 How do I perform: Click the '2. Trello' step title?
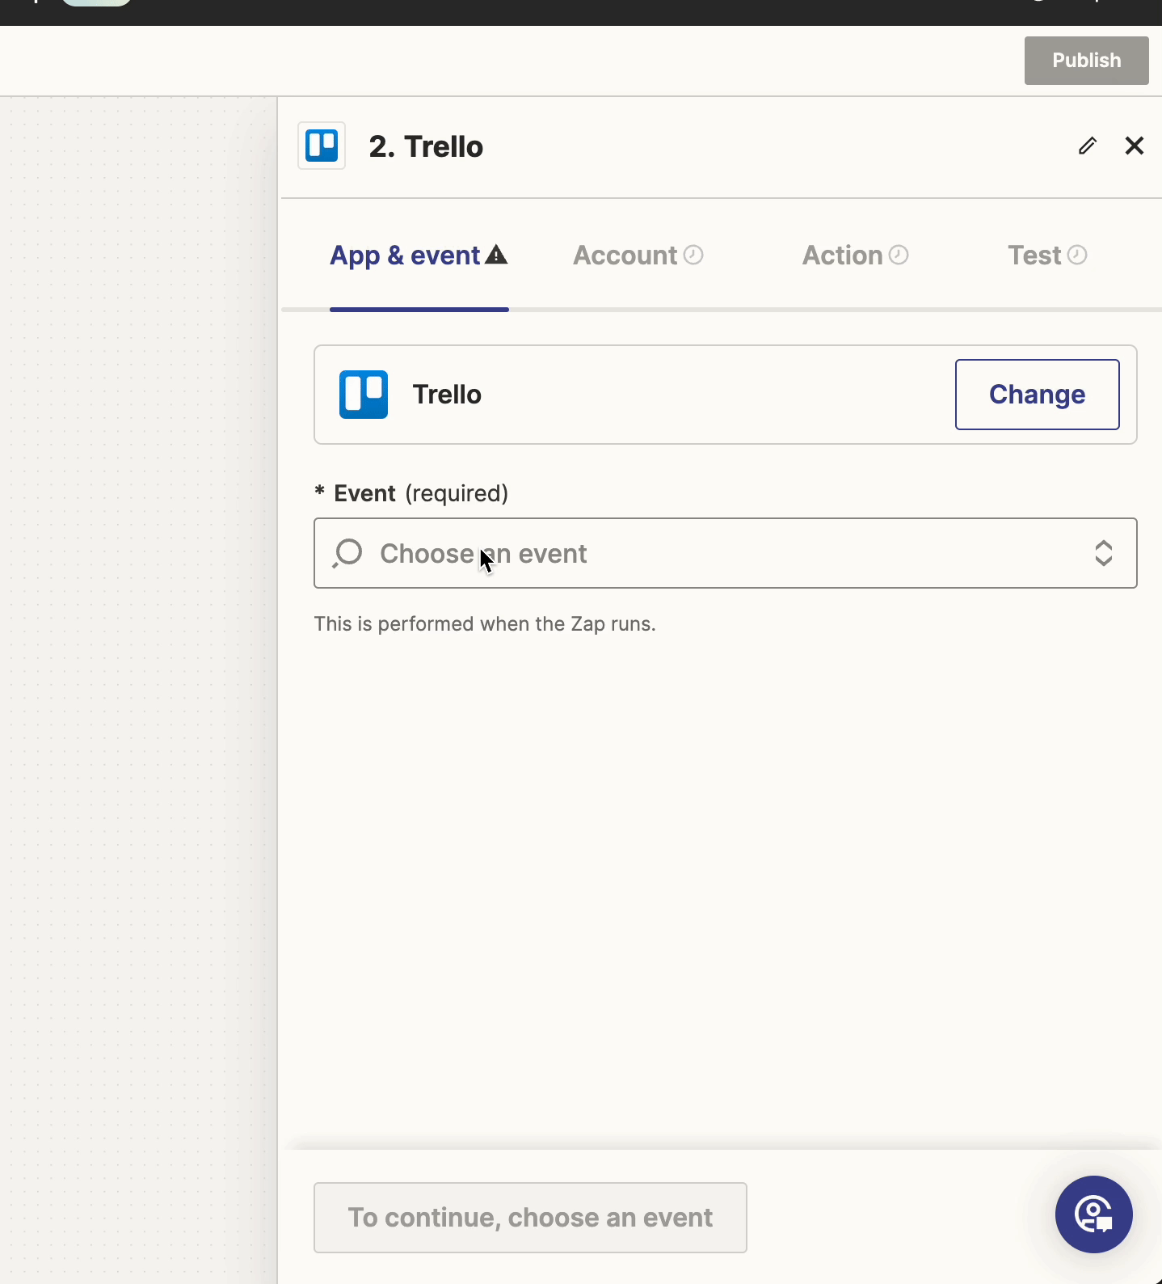tap(426, 146)
